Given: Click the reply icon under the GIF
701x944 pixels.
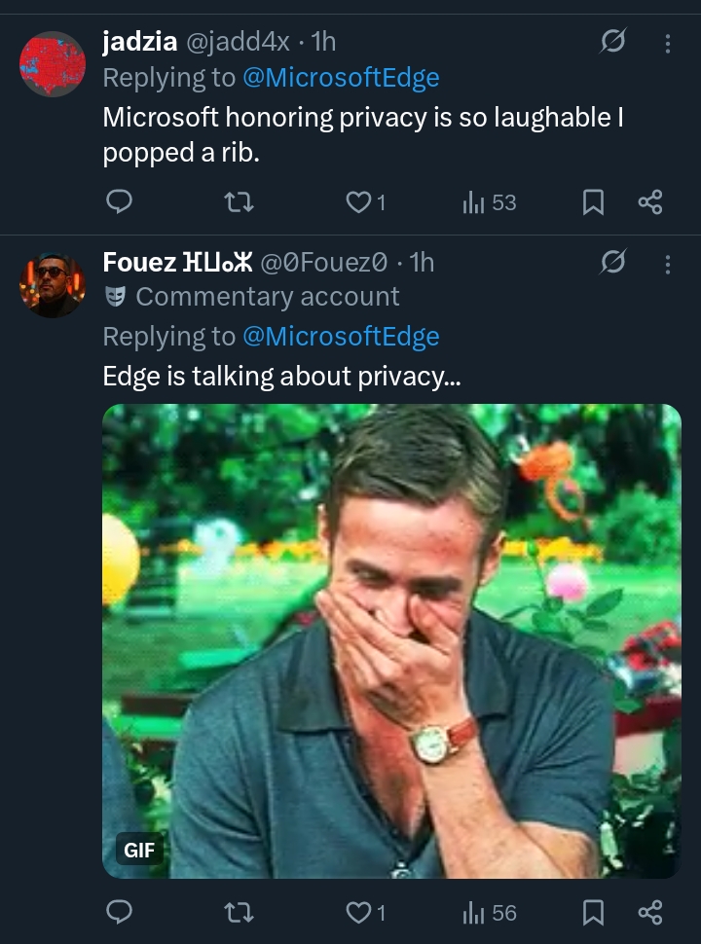Looking at the screenshot, I should click(119, 913).
